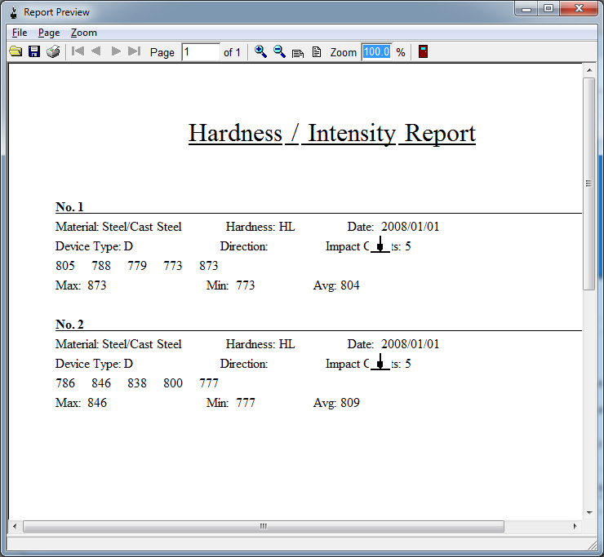Viewport: 604px width, 557px height.
Task: Go to the first page button
Action: click(78, 52)
